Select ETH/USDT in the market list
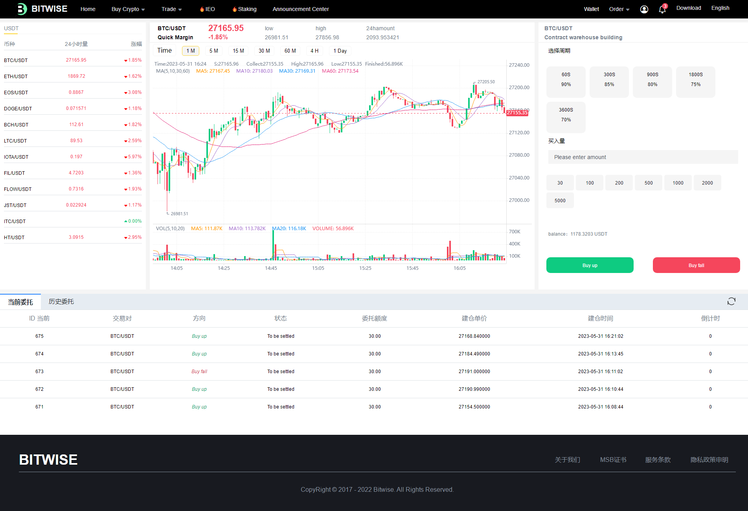 (x=73, y=76)
